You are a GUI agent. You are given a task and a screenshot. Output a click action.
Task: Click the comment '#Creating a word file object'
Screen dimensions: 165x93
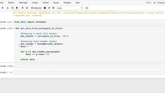pyautogui.click(x=39, y=34)
